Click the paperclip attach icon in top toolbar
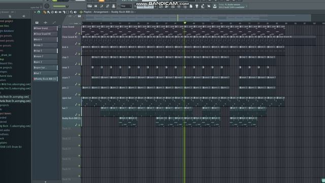Image resolution: width=325 pixels, height=183 pixels. (108, 6)
